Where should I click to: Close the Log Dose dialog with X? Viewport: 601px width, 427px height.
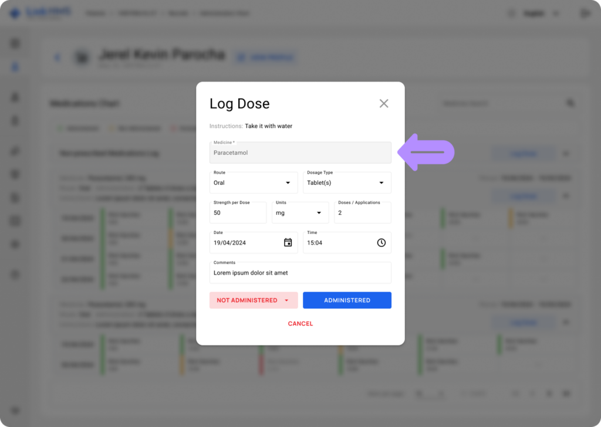coord(384,104)
